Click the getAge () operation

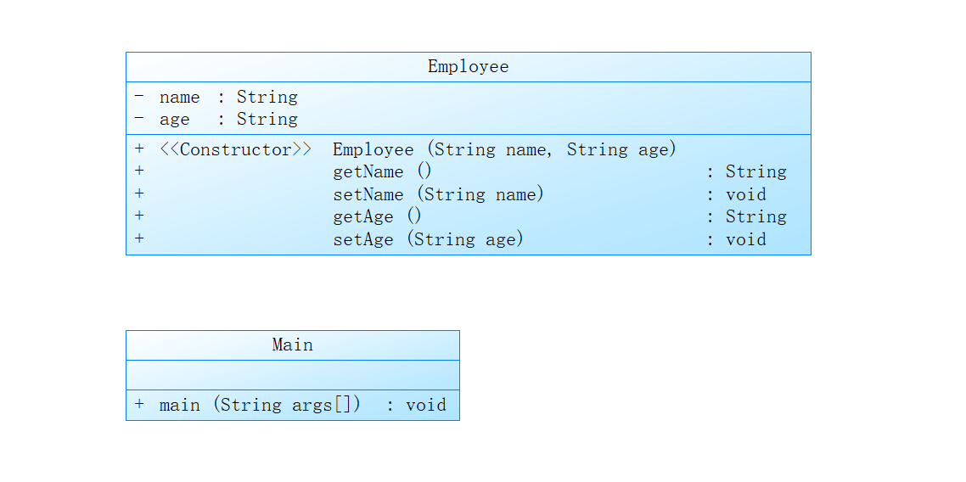[x=377, y=217]
